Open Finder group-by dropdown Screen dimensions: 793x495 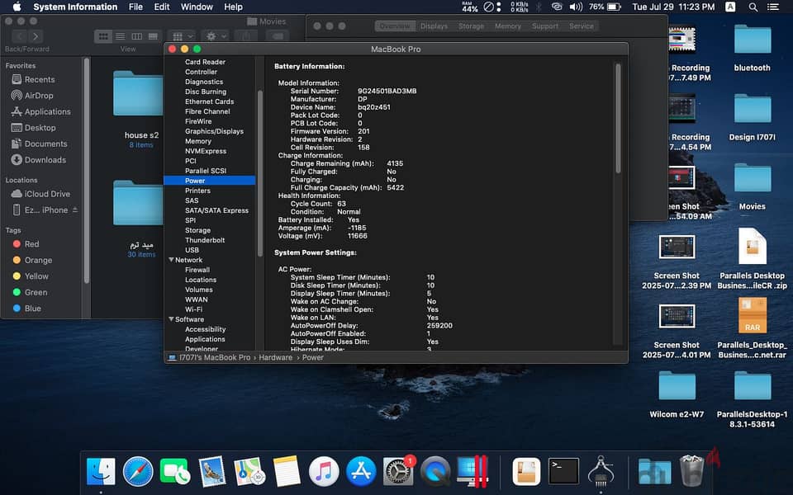click(183, 36)
